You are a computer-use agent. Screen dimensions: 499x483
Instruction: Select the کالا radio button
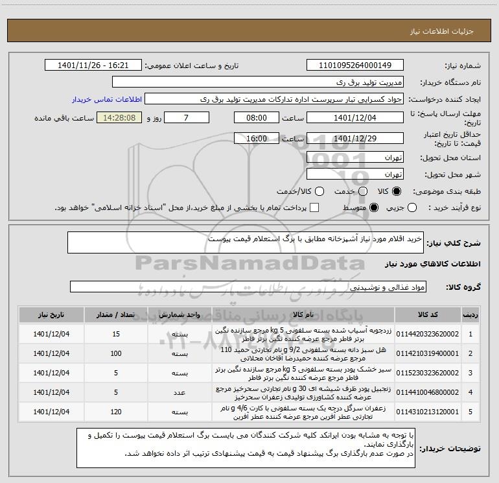click(397, 191)
